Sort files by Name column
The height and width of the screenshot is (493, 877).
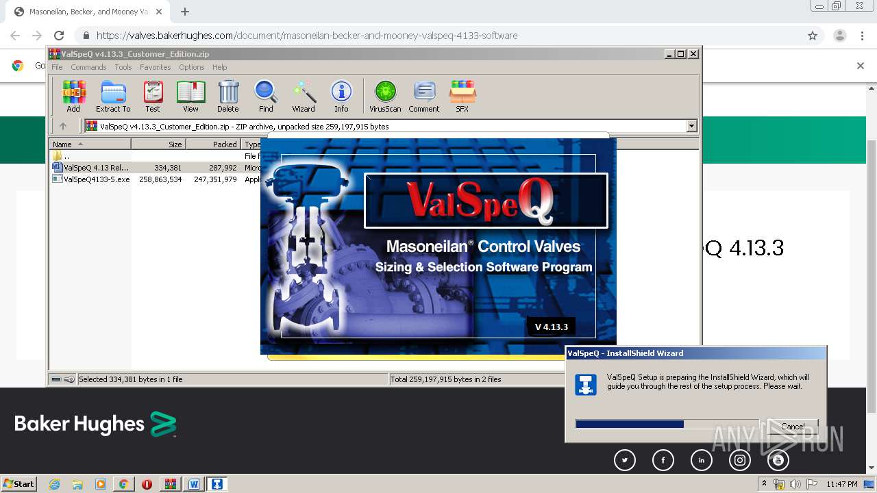[x=90, y=144]
